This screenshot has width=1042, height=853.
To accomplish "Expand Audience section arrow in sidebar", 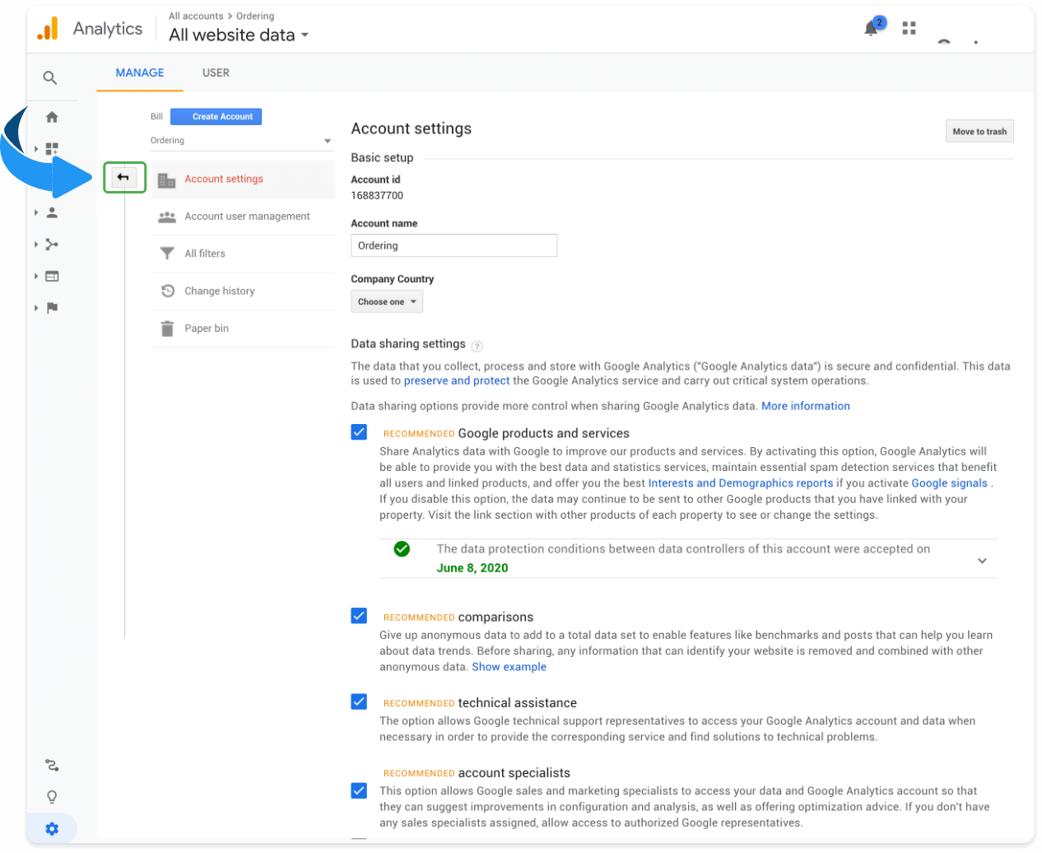I will (x=36, y=212).
